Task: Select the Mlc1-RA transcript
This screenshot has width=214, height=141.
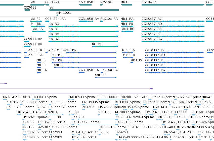Action: (x=127, y=21)
